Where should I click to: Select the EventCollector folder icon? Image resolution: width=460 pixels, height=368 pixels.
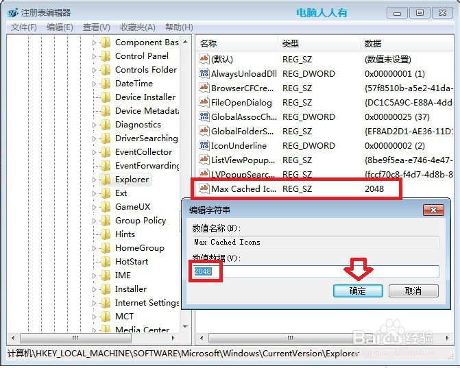pos(106,152)
